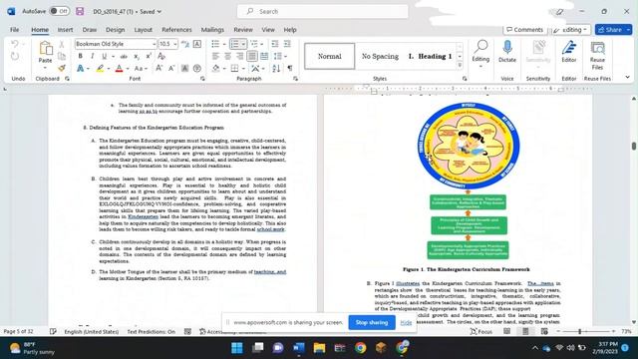The width and height of the screenshot is (638, 359).
Task: Apply superscript formatting
Action: 149,56
